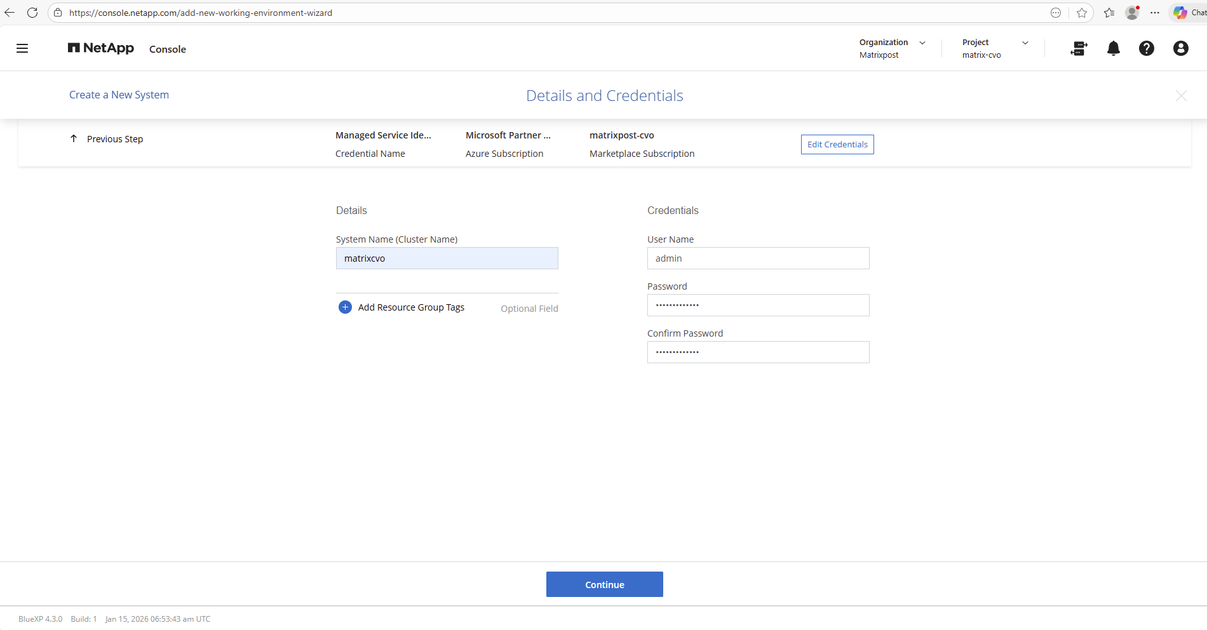This screenshot has height=630, width=1207.
Task: Go back to Previous Step
Action: 107,139
